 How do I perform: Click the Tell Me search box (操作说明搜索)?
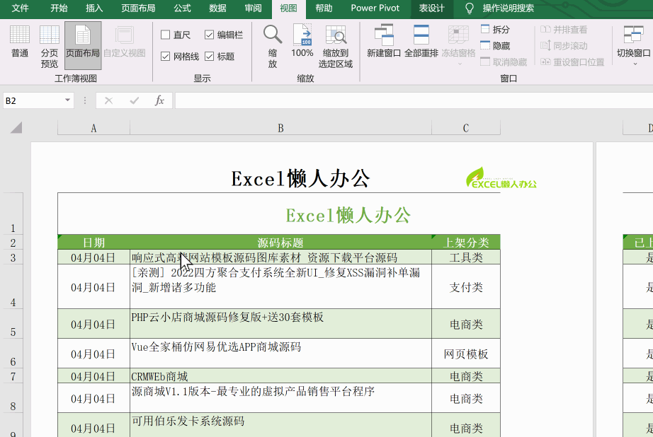point(509,8)
